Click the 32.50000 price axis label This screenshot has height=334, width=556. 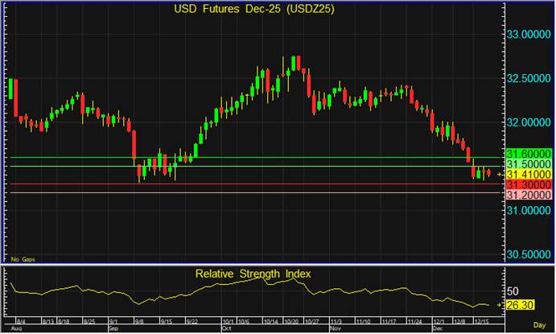point(529,79)
